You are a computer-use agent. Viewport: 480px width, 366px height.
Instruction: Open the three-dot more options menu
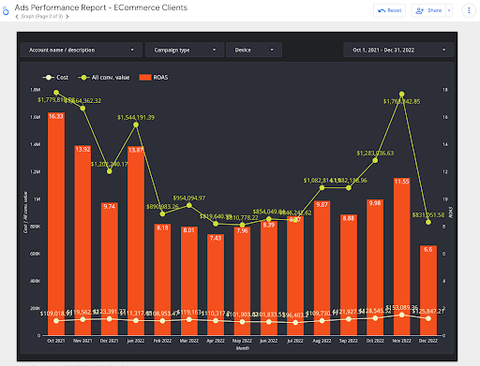pos(469,10)
